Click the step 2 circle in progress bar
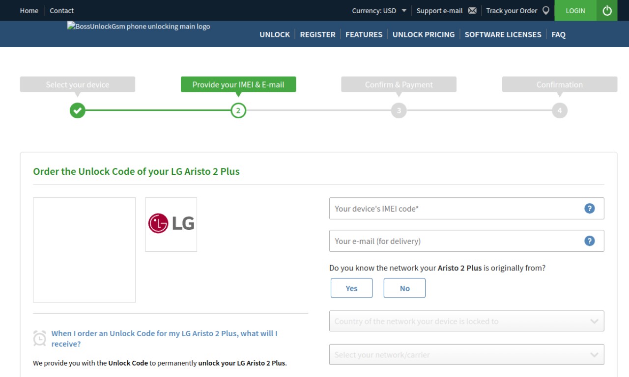The image size is (629, 377). 238,110
